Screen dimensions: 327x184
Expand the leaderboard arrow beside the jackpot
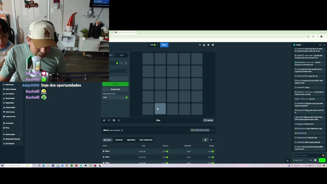pyautogui.click(x=213, y=130)
